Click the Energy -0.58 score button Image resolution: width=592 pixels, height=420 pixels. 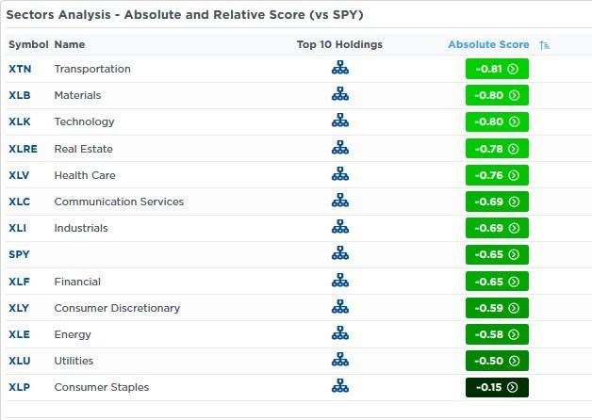497,334
